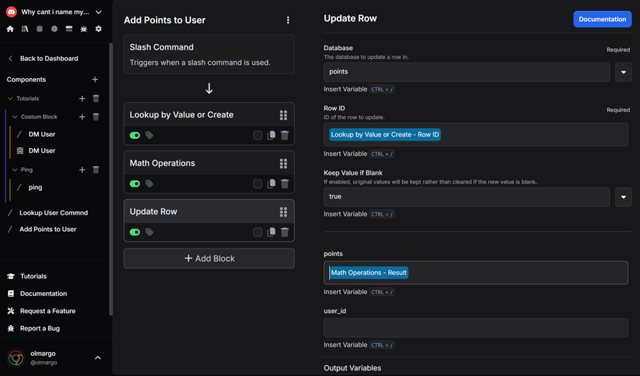Open the DM User custom block item
The width and height of the screenshot is (640, 376).
click(41, 150)
